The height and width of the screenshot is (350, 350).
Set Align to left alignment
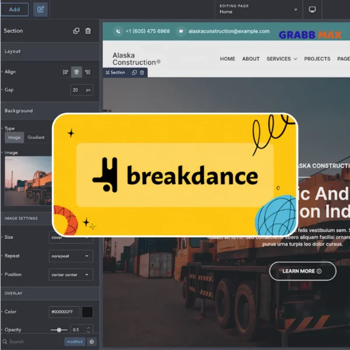click(x=65, y=72)
